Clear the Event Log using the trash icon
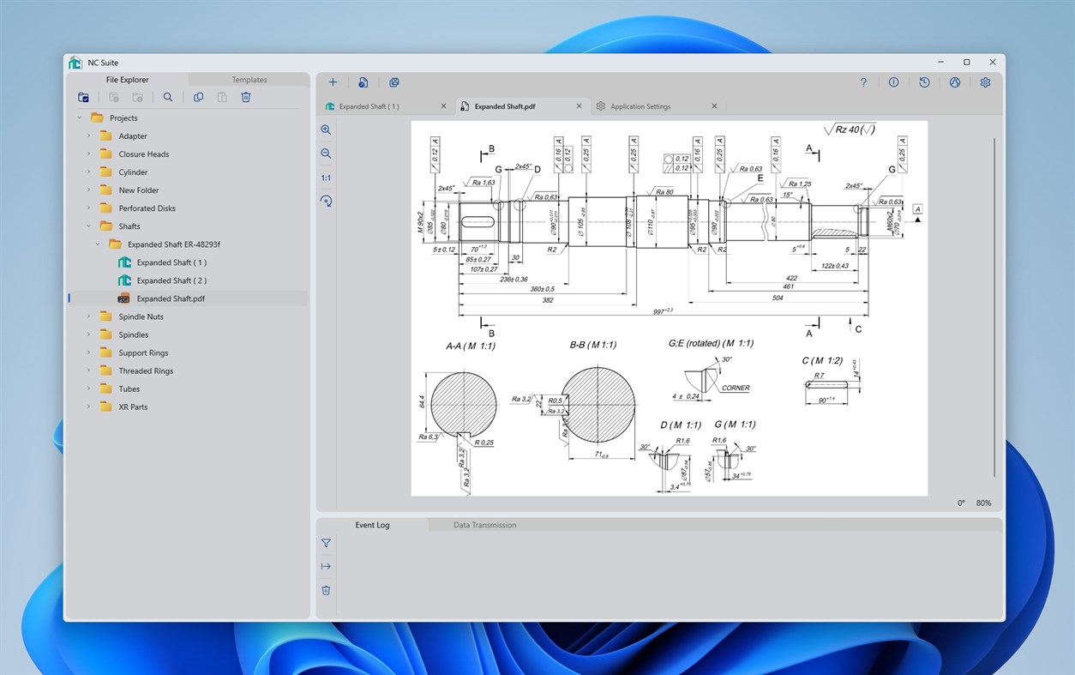1075x675 pixels. [x=326, y=590]
